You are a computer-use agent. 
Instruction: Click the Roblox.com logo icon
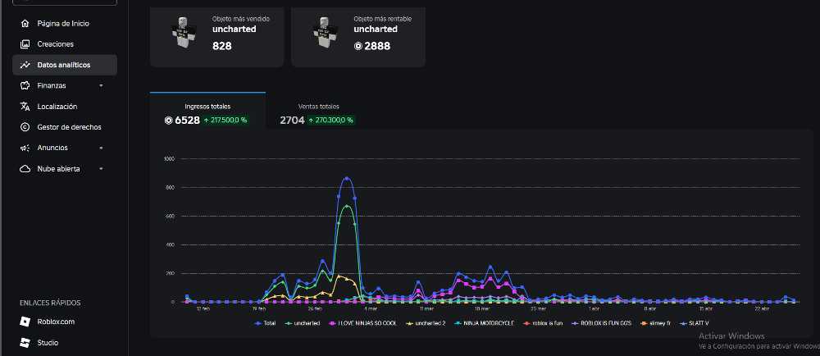pyautogui.click(x=25, y=322)
